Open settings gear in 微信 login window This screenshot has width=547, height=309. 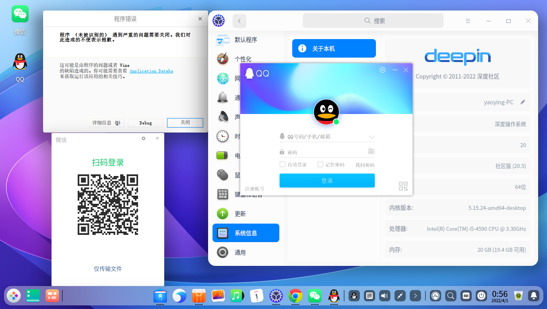(143, 138)
